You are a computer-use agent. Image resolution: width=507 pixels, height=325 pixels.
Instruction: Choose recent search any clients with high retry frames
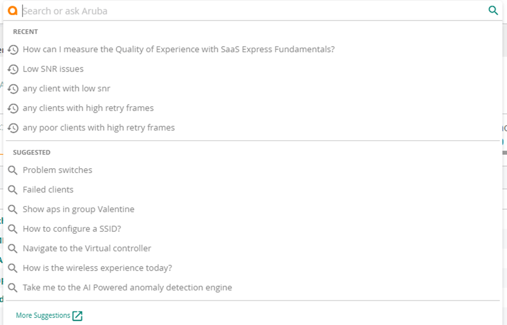88,108
